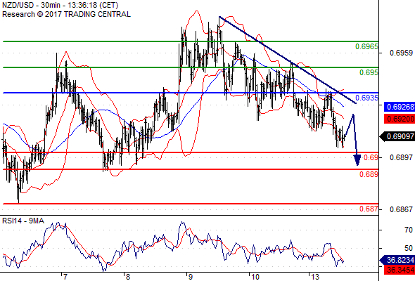Select the black 0.69097 current price marker

coord(397,136)
